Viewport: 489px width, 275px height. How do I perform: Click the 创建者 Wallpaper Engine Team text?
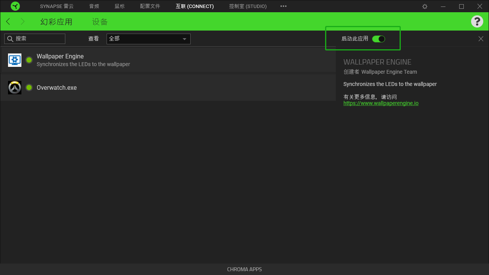click(380, 72)
